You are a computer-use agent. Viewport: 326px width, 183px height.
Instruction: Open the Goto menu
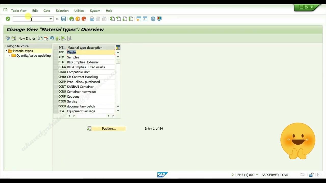47,11
